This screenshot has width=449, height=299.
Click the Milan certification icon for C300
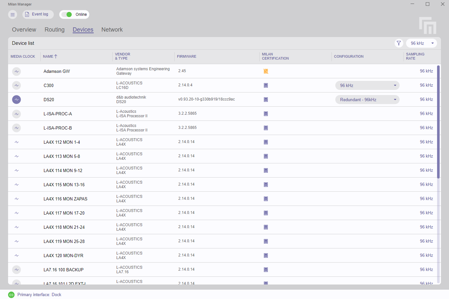tap(266, 85)
